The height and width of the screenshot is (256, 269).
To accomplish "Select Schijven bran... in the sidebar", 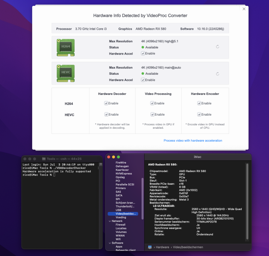I will coord(125,203).
